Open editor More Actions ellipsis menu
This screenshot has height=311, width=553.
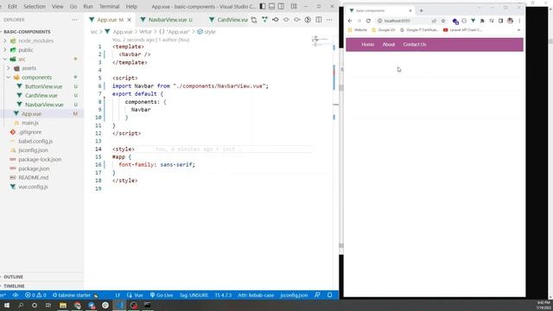coord(329,20)
